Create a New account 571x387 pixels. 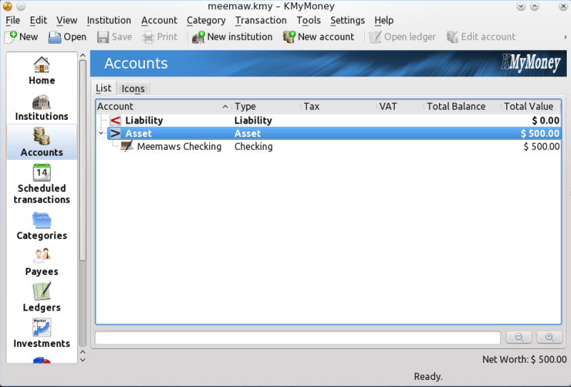tap(318, 37)
